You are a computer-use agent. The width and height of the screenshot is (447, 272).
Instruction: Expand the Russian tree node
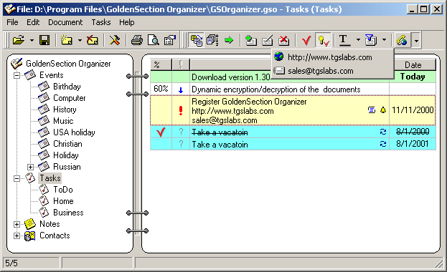point(31,167)
